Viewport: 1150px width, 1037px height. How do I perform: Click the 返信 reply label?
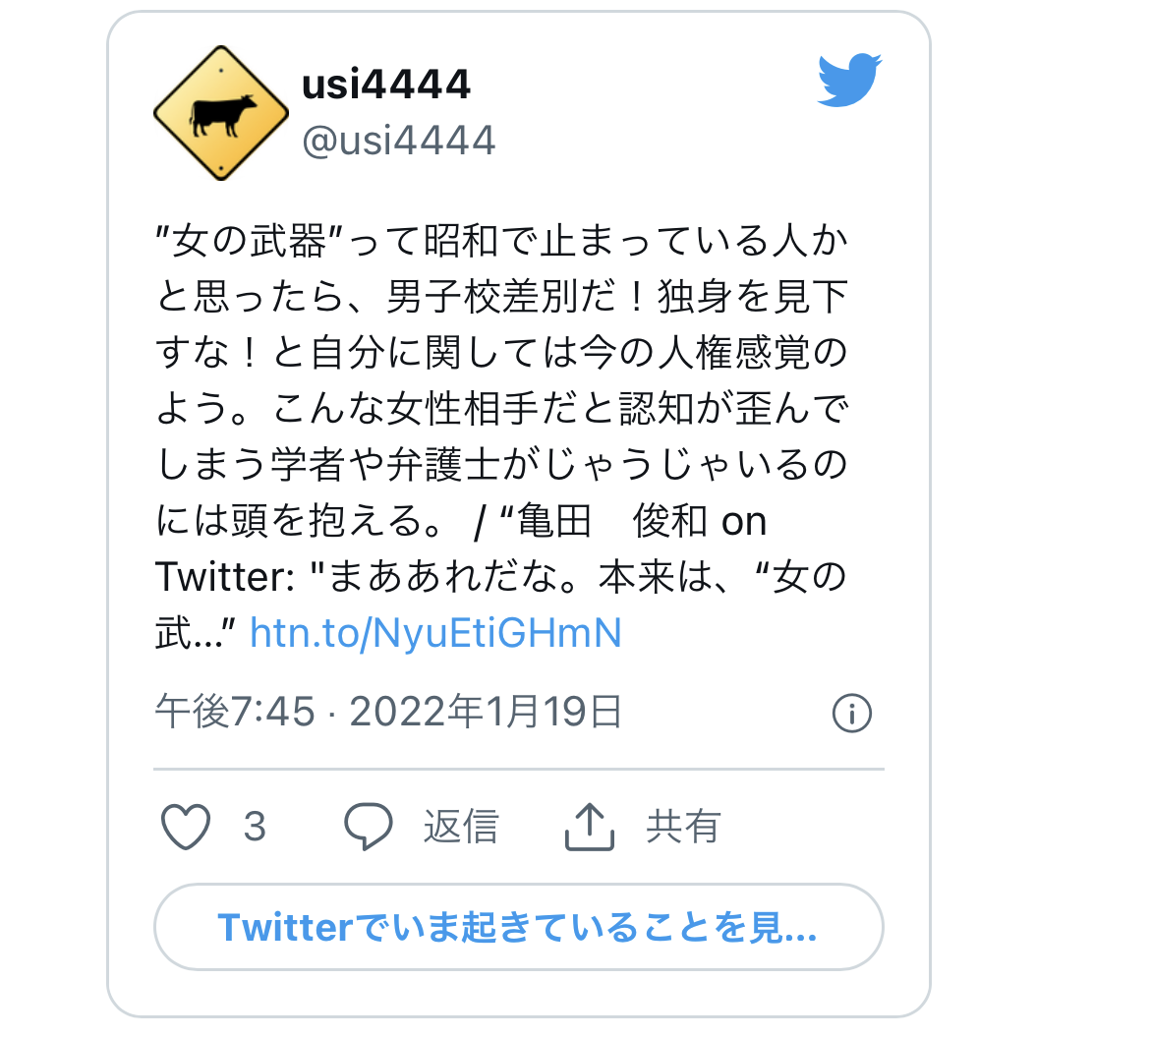(461, 827)
